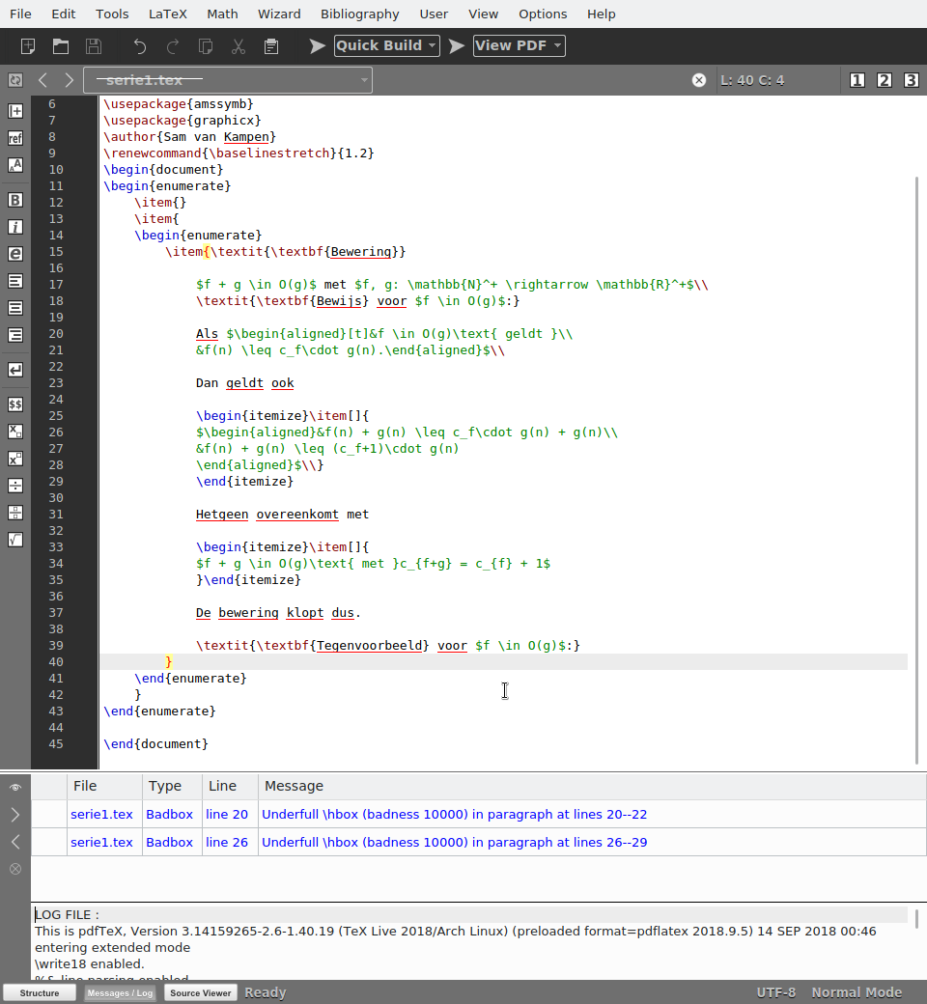Apply bold with the B icon

15,200
